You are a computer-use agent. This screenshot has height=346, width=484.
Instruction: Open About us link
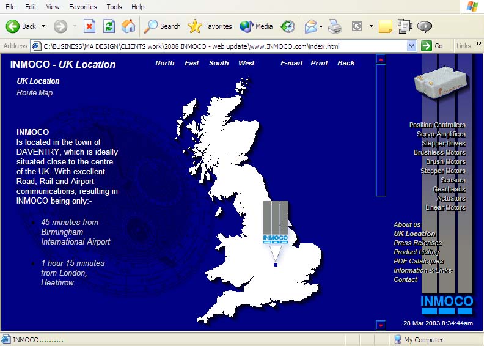tap(407, 224)
